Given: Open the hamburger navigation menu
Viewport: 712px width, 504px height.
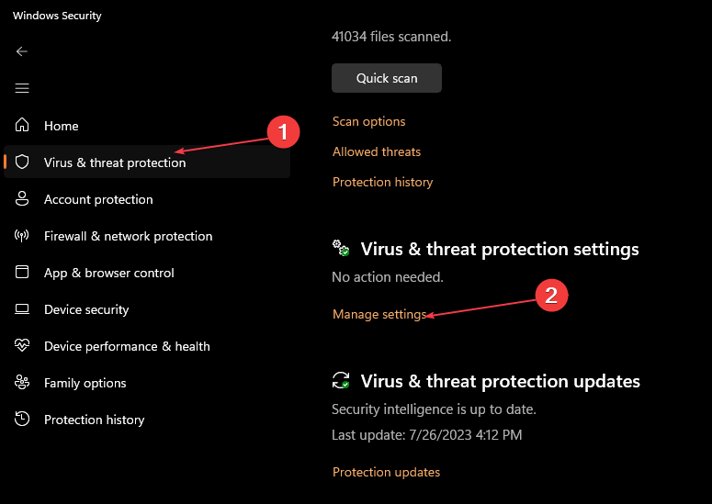Looking at the screenshot, I should pyautogui.click(x=22, y=88).
